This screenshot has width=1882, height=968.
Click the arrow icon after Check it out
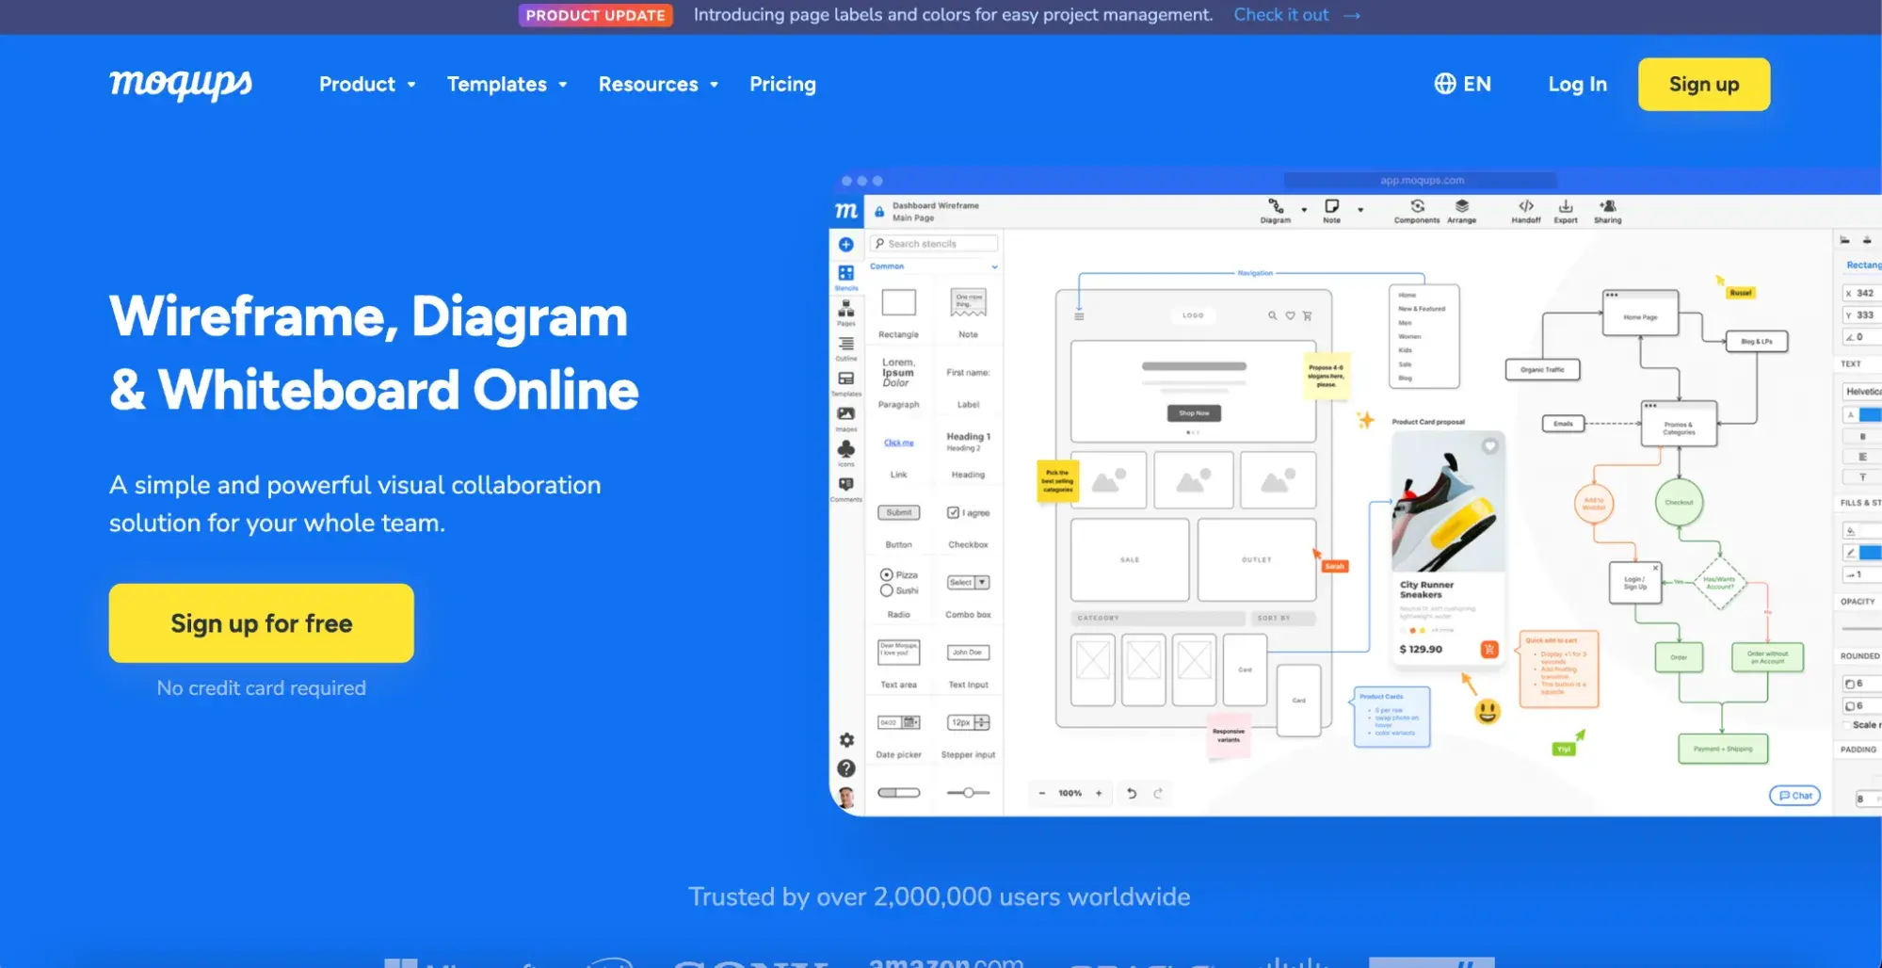1352,16
